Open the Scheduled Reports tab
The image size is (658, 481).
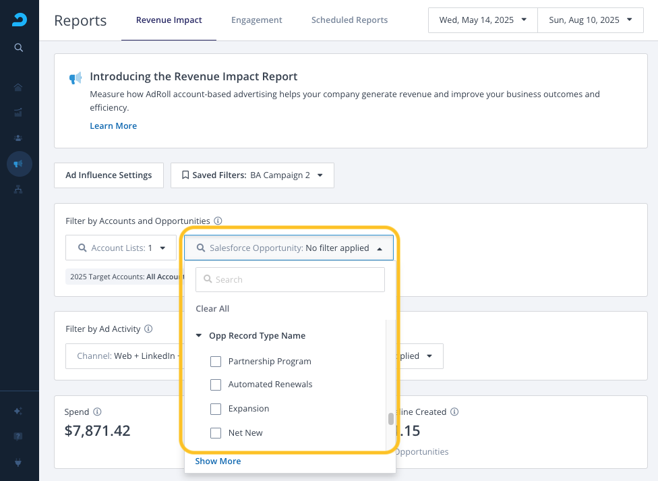pyautogui.click(x=349, y=20)
